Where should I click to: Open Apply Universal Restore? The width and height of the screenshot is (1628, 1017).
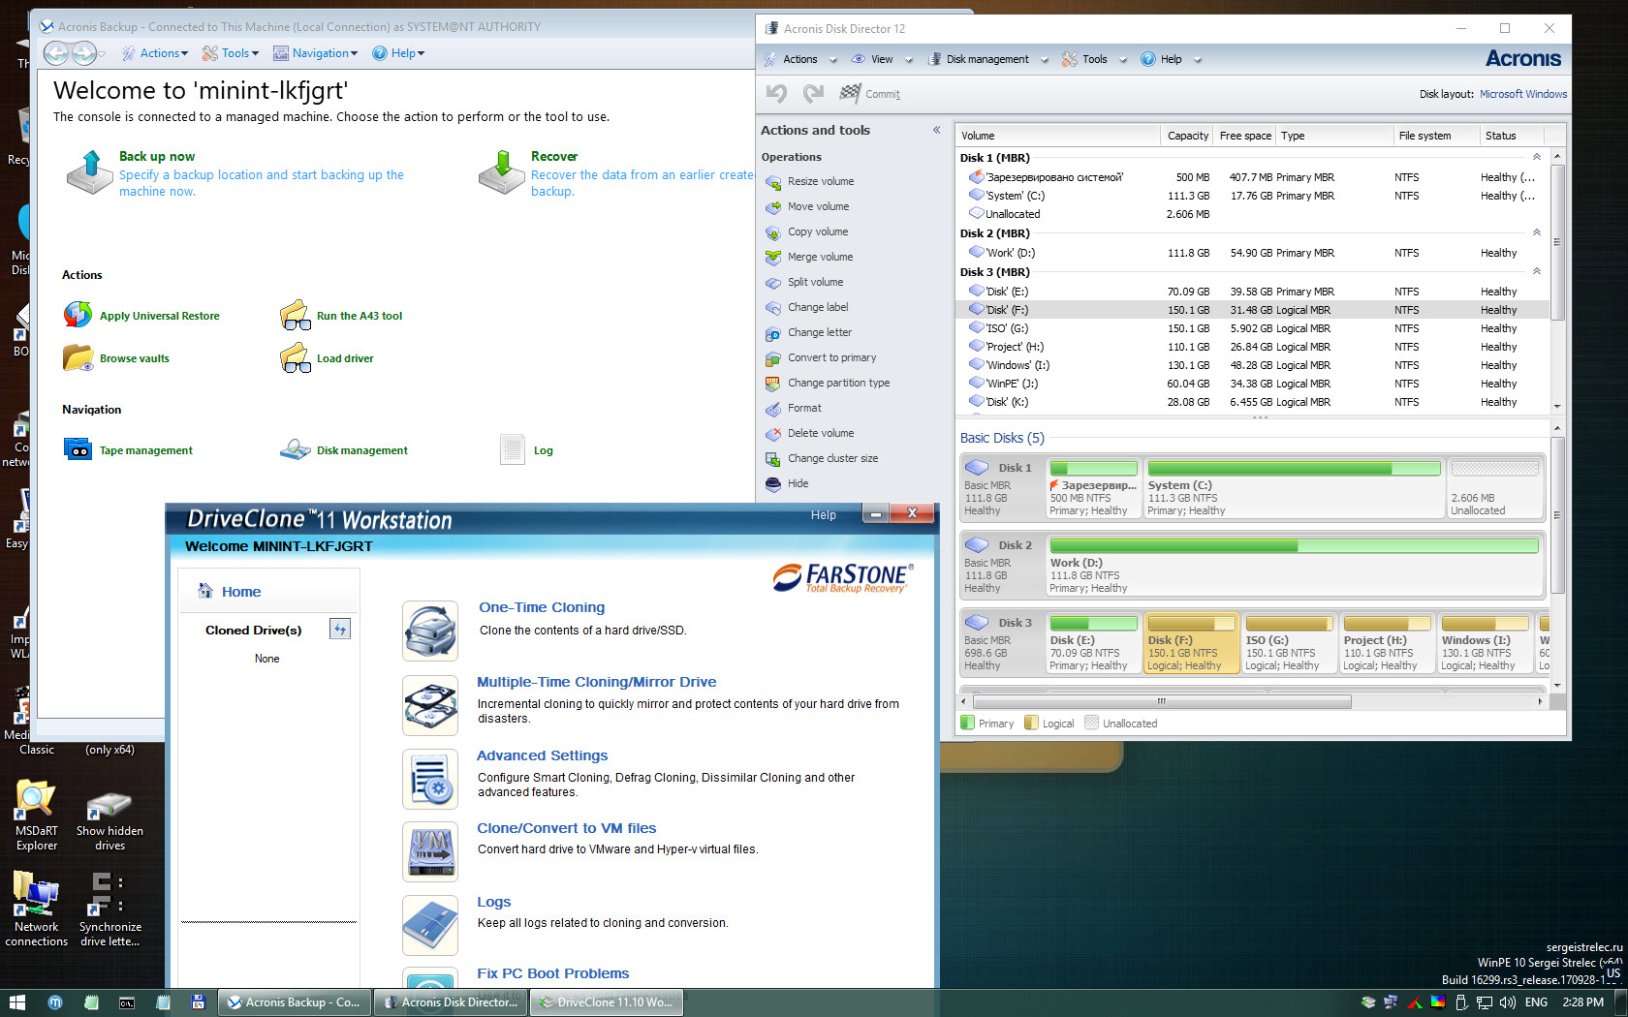(78, 315)
